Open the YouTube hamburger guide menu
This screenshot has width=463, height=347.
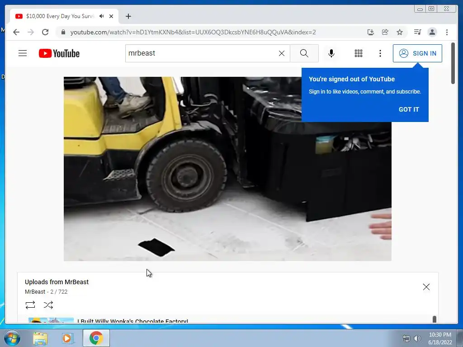pyautogui.click(x=23, y=53)
